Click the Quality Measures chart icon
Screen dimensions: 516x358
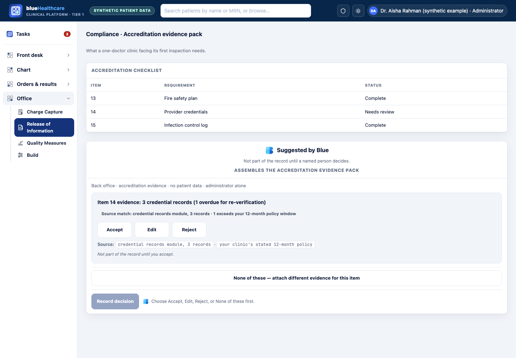21,143
